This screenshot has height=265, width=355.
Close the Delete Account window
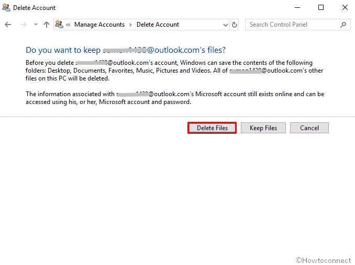coord(345,7)
